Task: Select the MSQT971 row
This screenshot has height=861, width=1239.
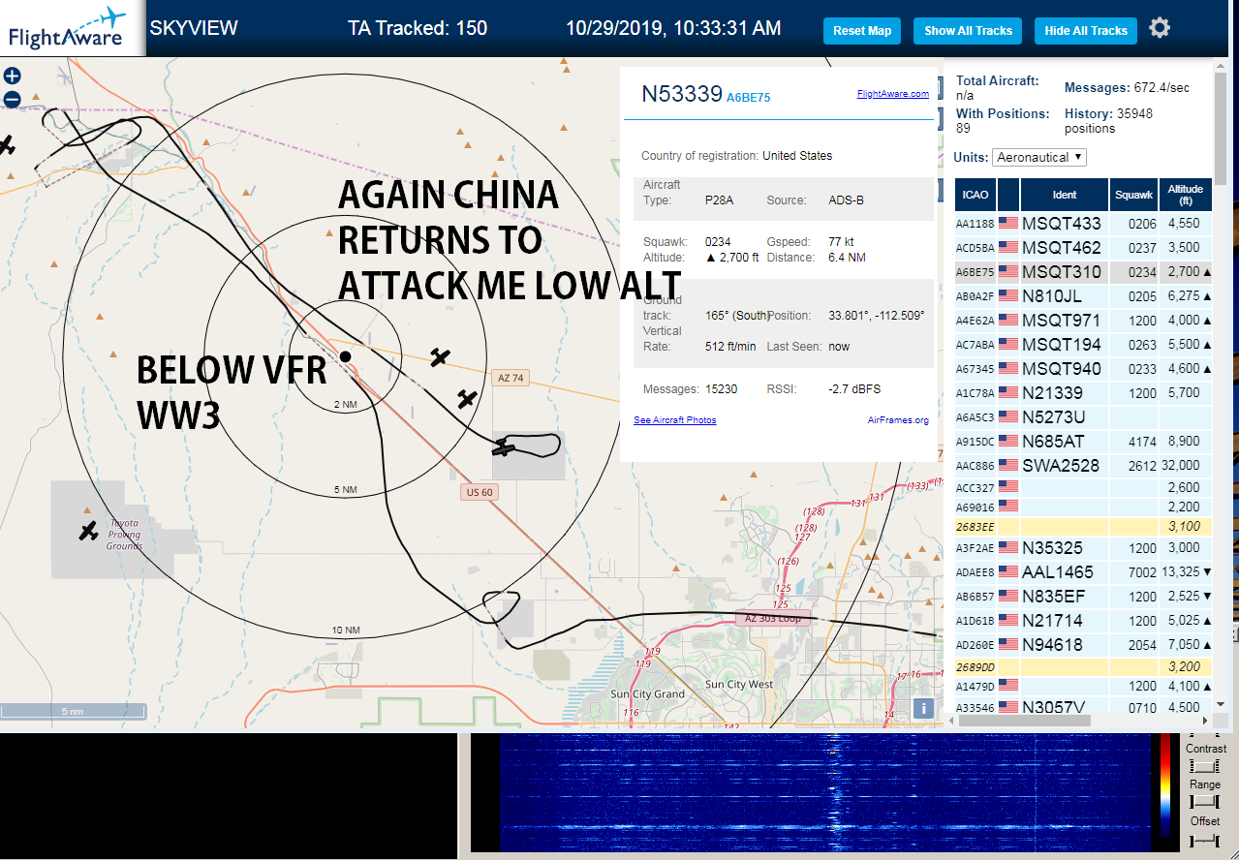Action: [x=1083, y=321]
